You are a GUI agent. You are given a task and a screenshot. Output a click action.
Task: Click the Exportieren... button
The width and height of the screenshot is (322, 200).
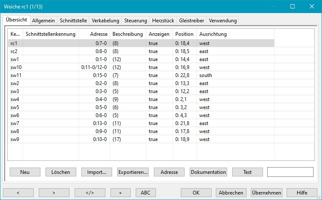coord(133,172)
